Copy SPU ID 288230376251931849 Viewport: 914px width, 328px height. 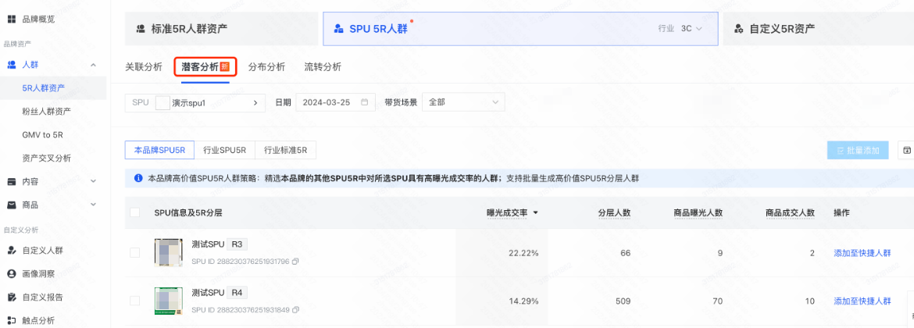295,309
